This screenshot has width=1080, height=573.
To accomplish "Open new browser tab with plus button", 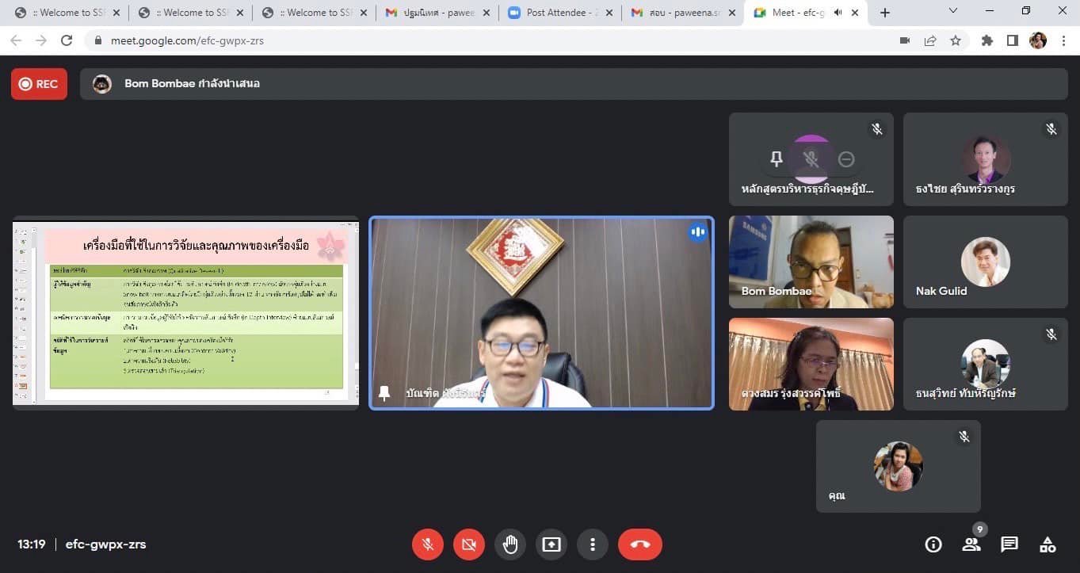I will pos(885,13).
